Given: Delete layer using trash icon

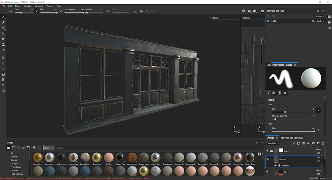Looking at the screenshot, I should (323, 143).
